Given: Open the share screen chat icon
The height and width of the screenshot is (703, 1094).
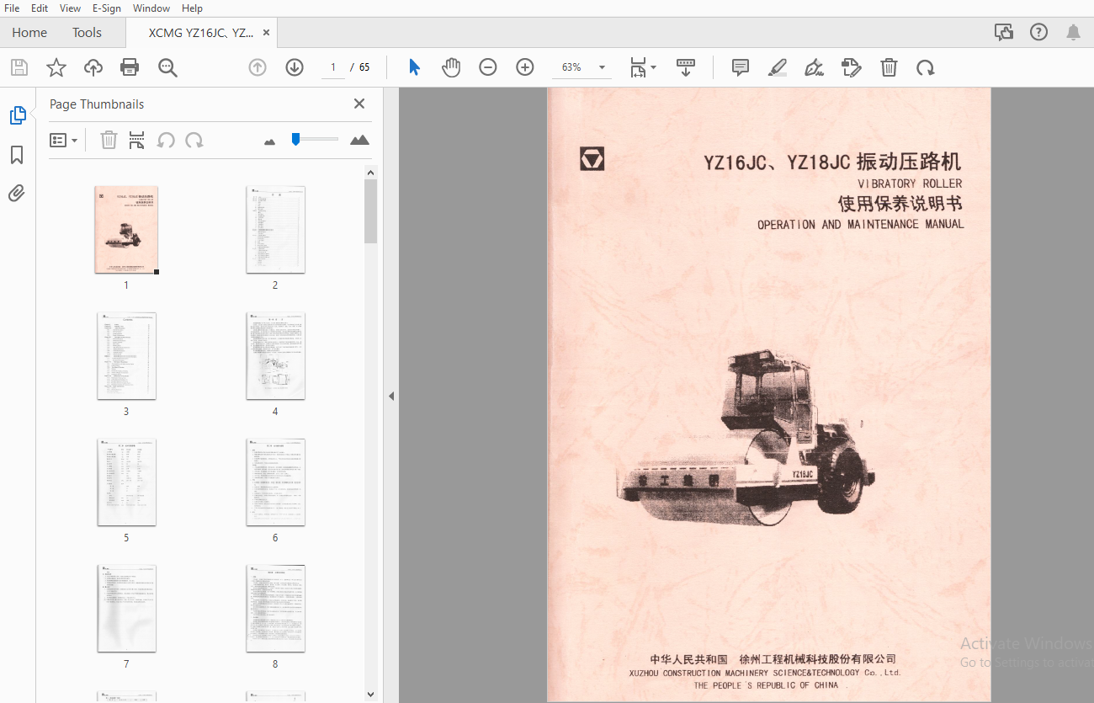Looking at the screenshot, I should 1003,32.
